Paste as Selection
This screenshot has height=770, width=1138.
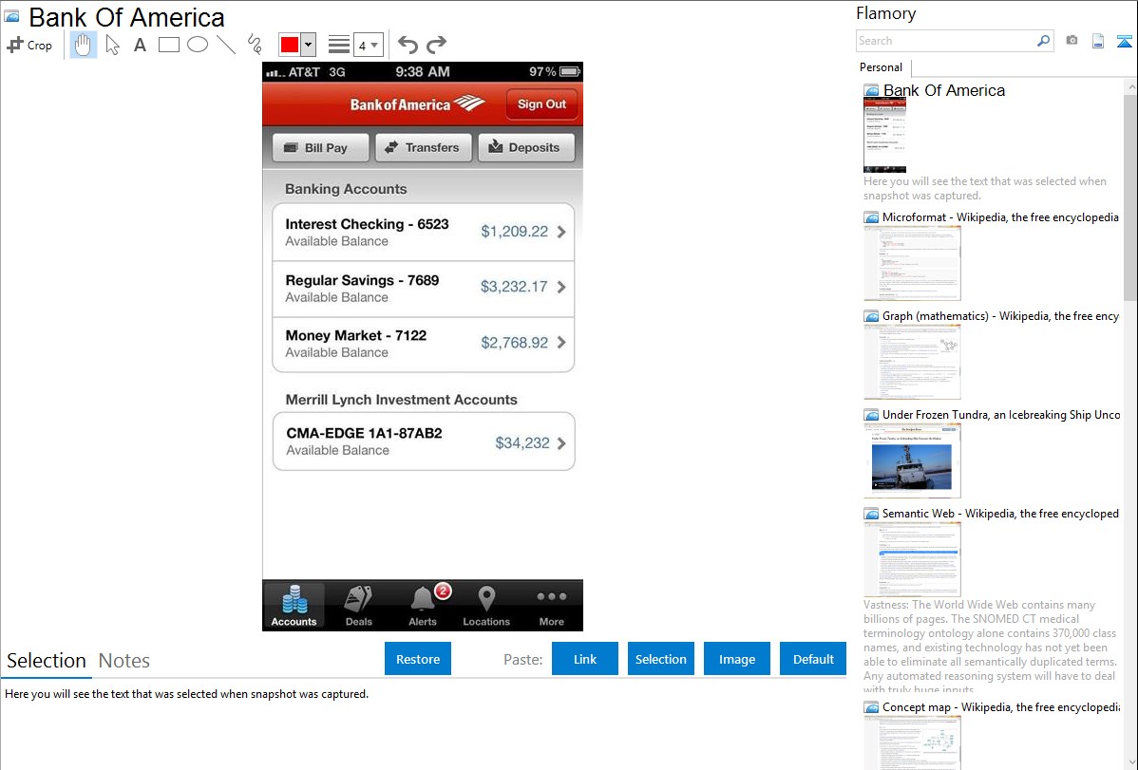[661, 659]
